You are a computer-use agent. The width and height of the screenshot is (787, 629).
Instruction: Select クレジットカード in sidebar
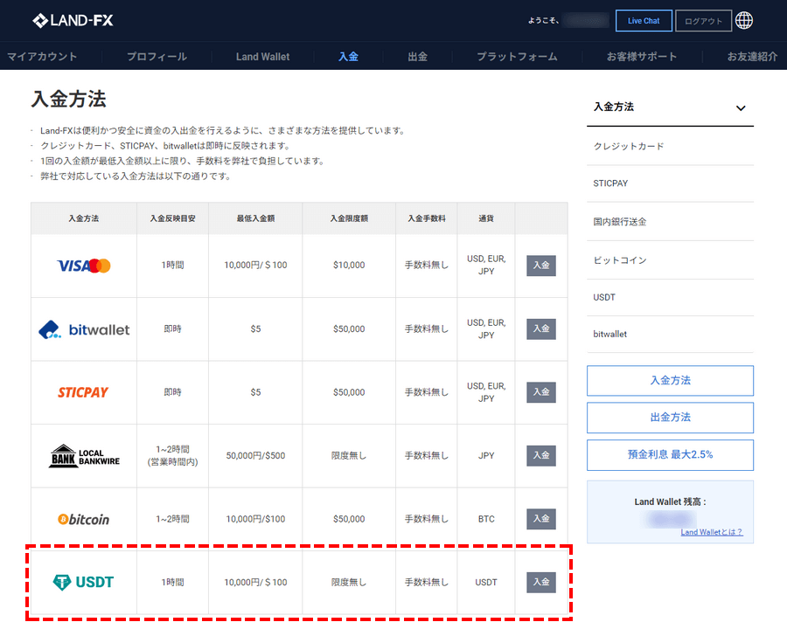click(x=670, y=147)
